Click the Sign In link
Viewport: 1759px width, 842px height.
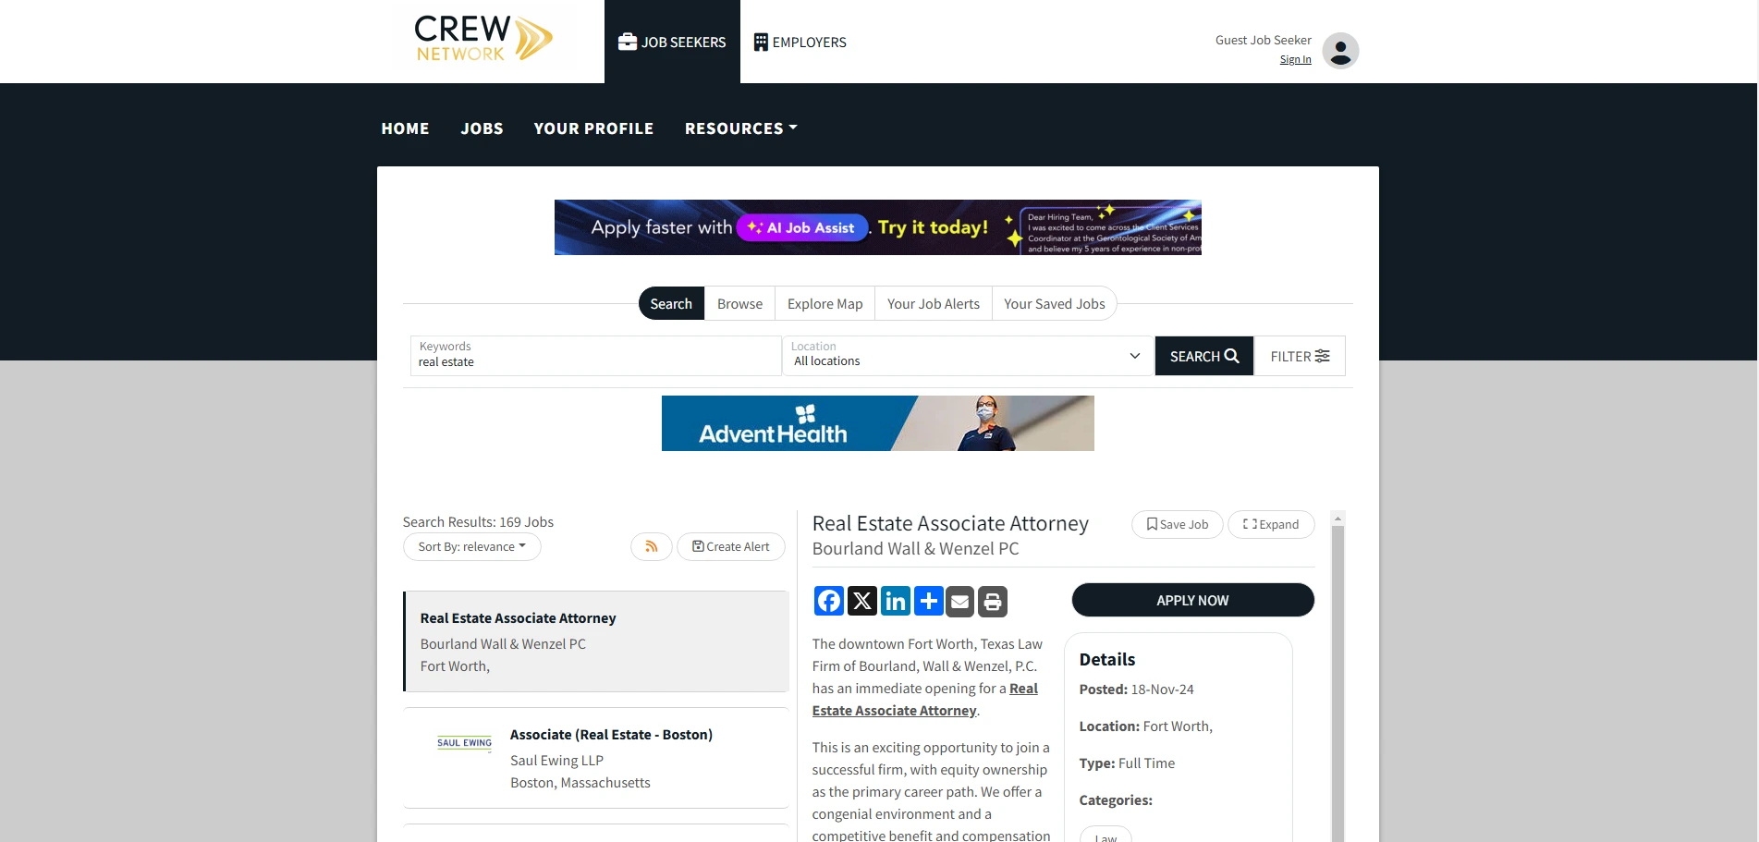[1295, 59]
